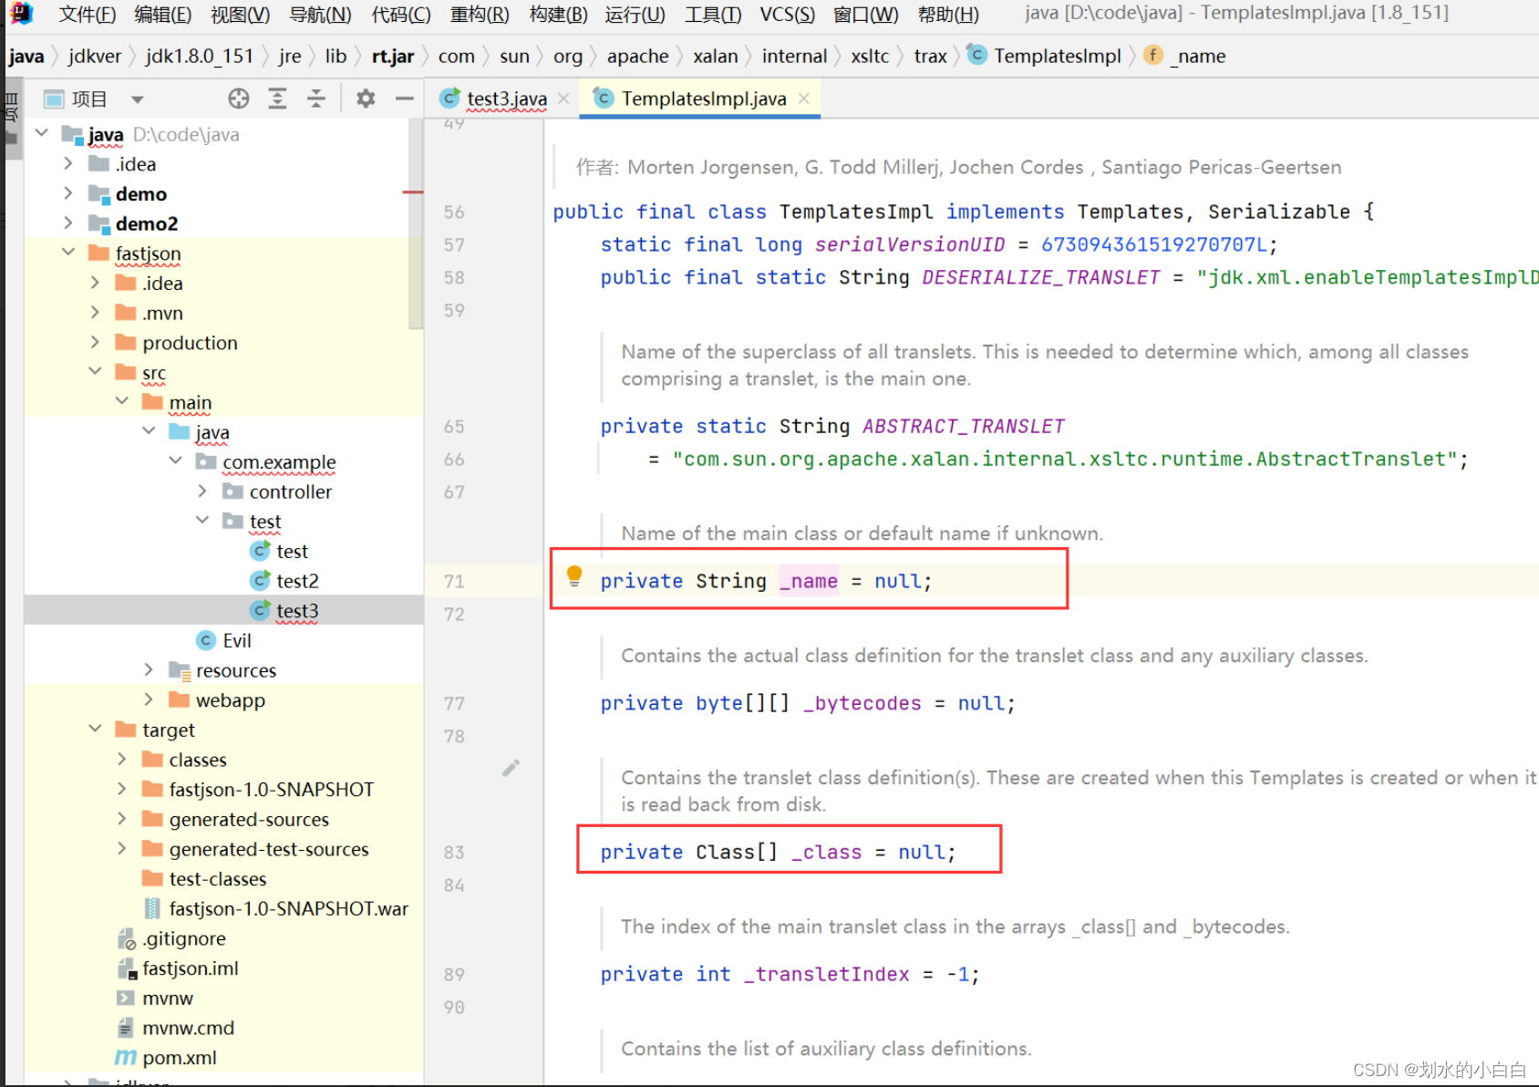
Task: Open the VCS(S) menu
Action: click(788, 15)
